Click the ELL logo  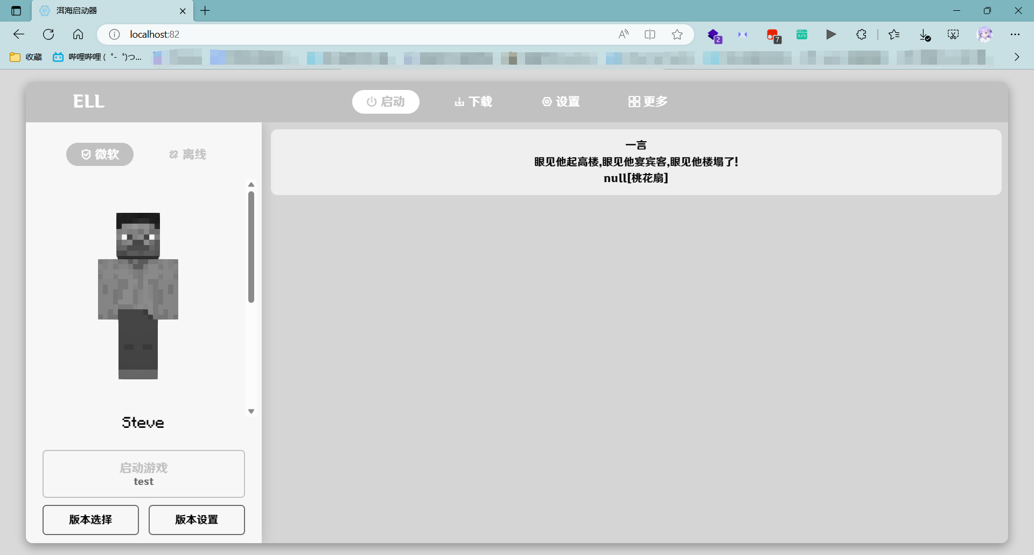pos(89,101)
